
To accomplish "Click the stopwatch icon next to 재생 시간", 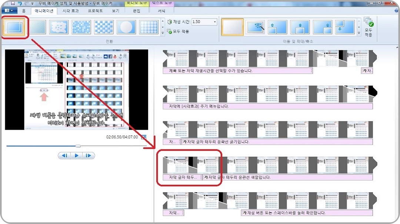I will coord(169,22).
